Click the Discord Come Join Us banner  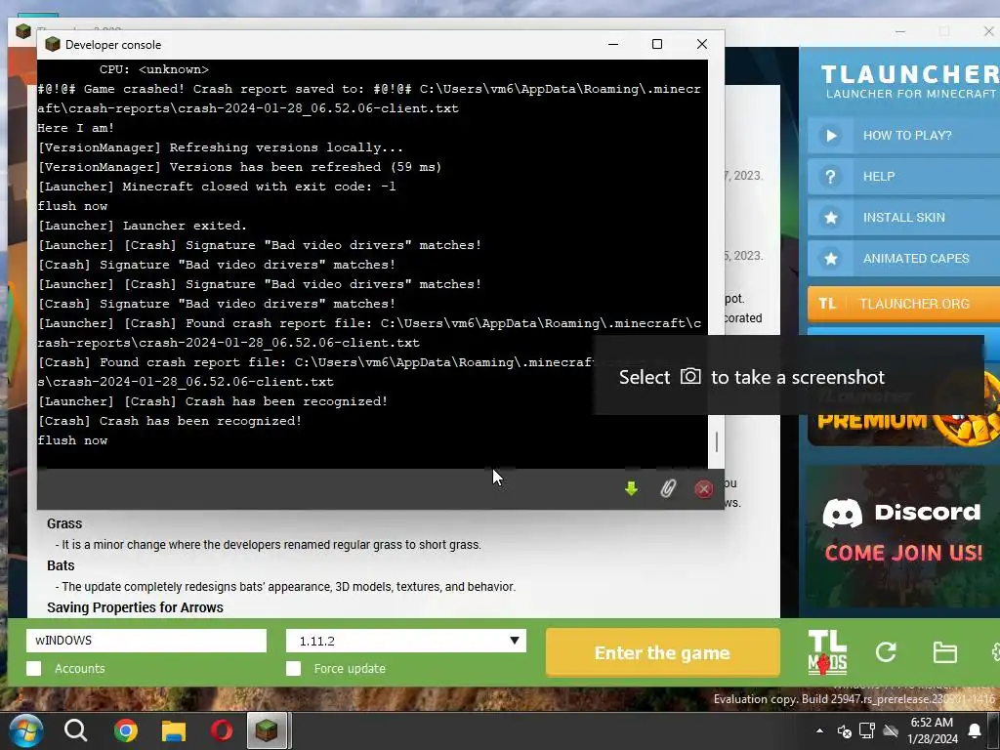(903, 536)
